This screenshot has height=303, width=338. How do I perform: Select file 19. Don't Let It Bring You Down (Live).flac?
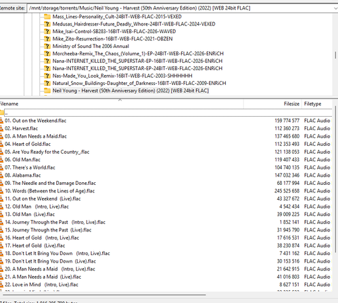point(51,261)
